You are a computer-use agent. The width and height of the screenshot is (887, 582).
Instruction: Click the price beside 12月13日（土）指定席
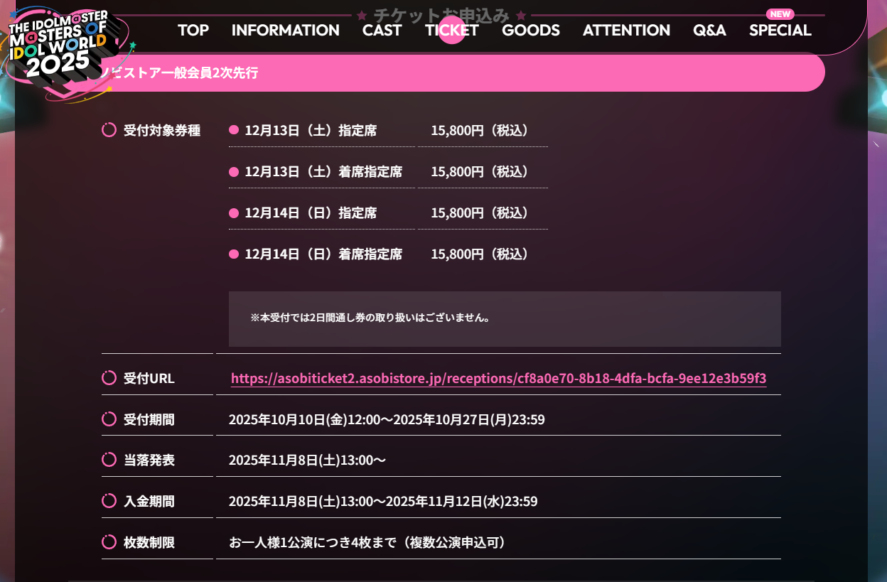click(x=480, y=131)
